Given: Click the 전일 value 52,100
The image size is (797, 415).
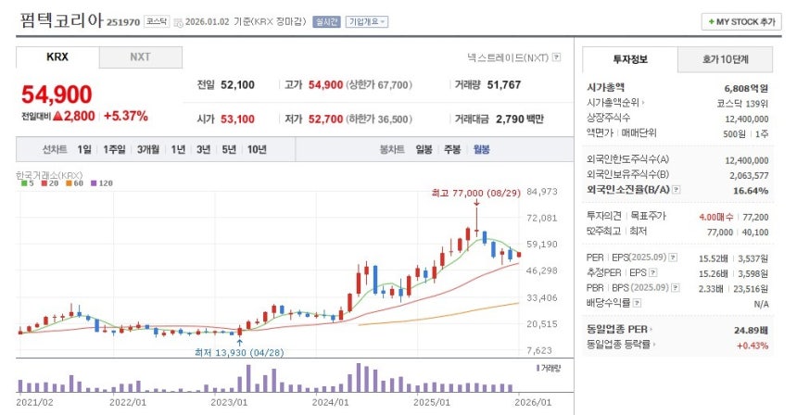Looking at the screenshot, I should [x=237, y=85].
